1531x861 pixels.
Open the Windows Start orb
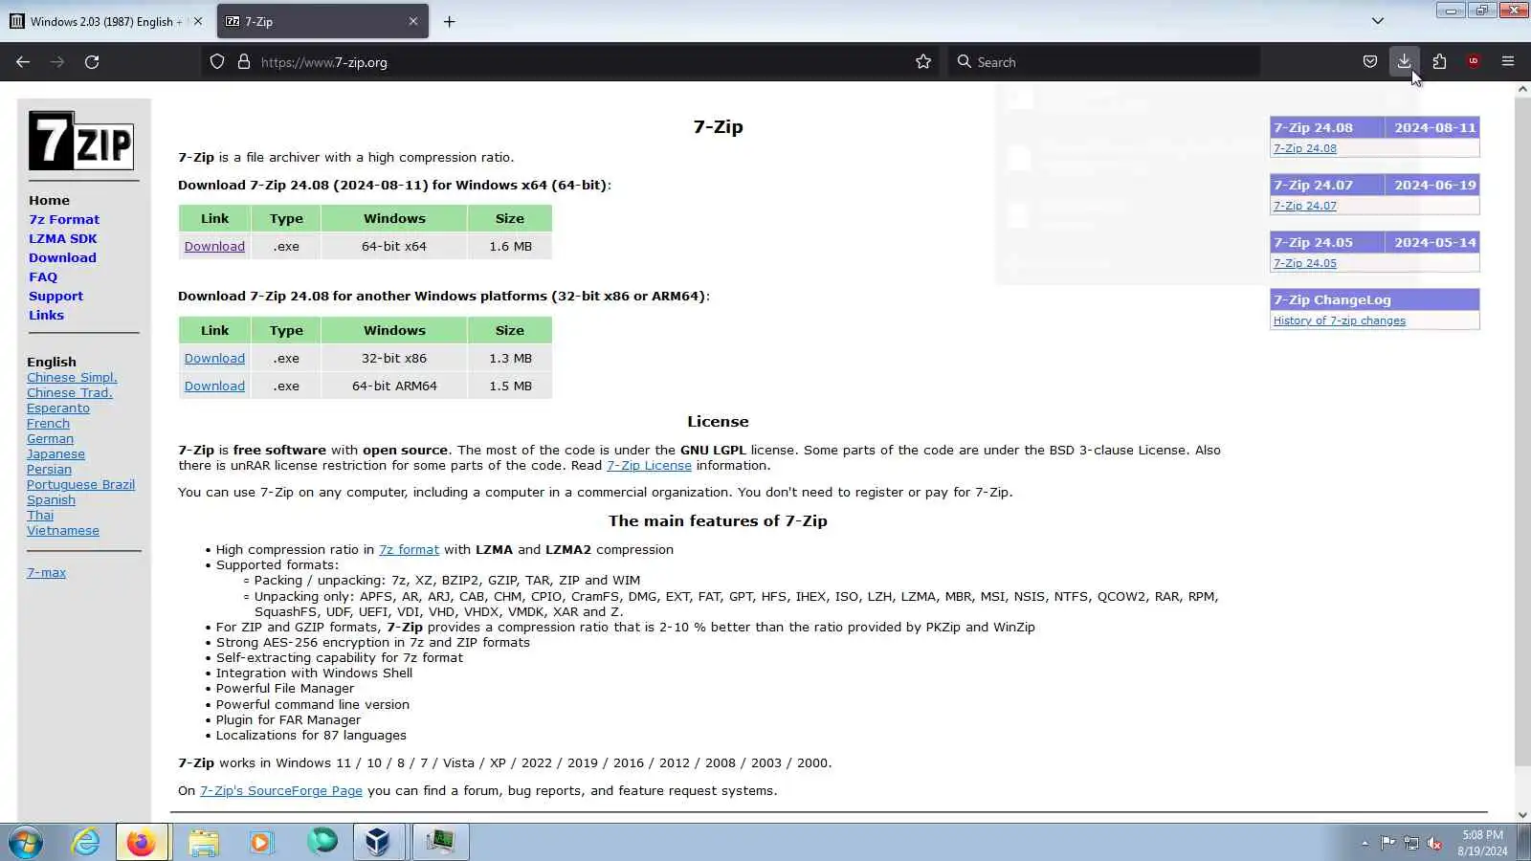tap(26, 843)
